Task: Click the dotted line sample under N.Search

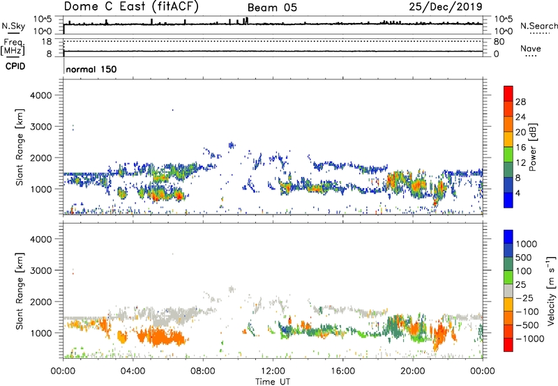Action: point(539,33)
